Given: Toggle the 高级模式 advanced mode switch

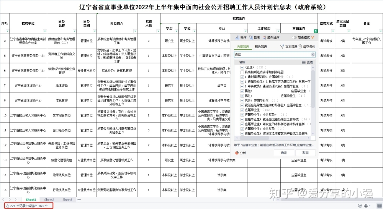Looking at the screenshot, I should click(x=294, y=37).
